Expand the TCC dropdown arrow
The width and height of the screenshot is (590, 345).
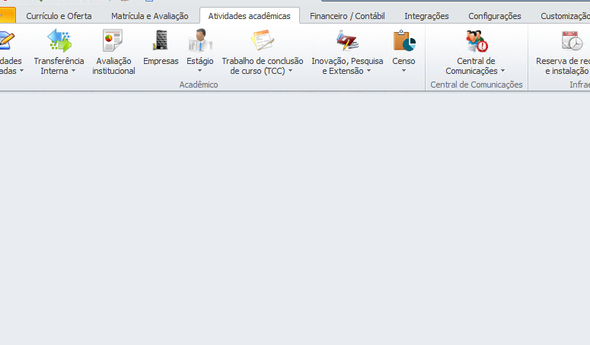290,70
